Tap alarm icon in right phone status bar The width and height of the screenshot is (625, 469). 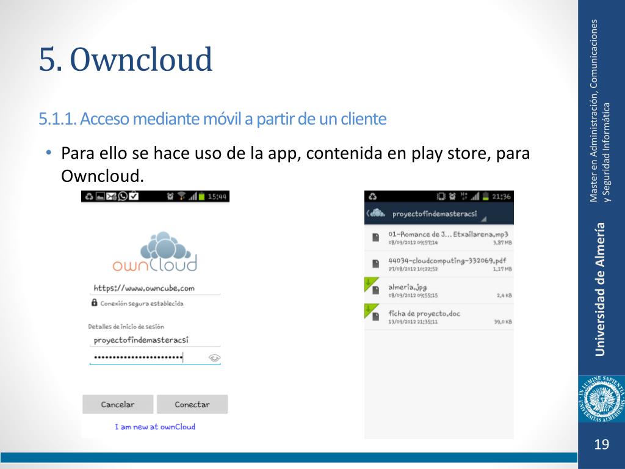click(x=452, y=196)
